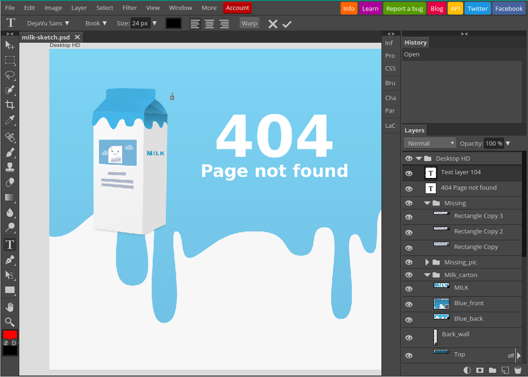
Task: Click the Warp button
Action: [249, 23]
